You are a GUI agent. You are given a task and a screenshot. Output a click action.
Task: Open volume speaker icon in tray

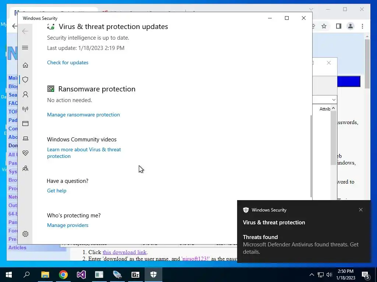[329, 275]
